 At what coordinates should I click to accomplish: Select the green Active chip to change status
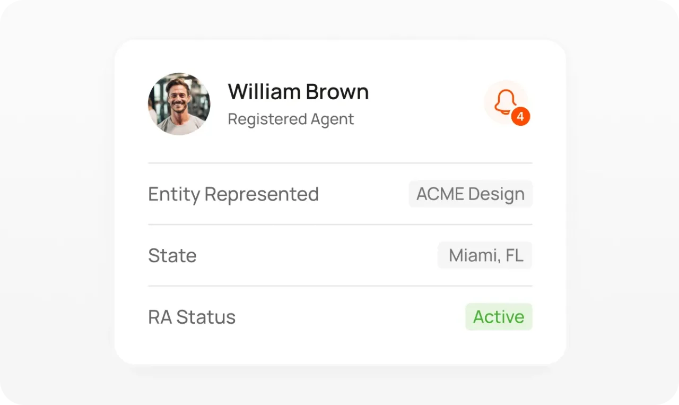click(498, 317)
